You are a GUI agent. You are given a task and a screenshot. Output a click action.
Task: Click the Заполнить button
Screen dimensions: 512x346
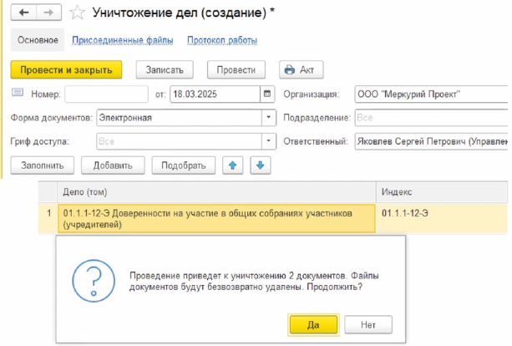pos(43,165)
